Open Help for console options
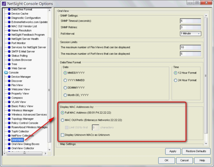 pyautogui.click(x=202, y=160)
